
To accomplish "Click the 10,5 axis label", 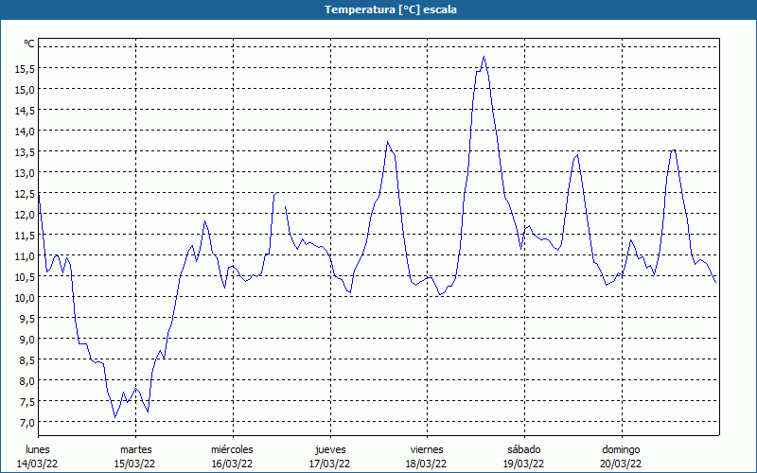I will pos(25,277).
